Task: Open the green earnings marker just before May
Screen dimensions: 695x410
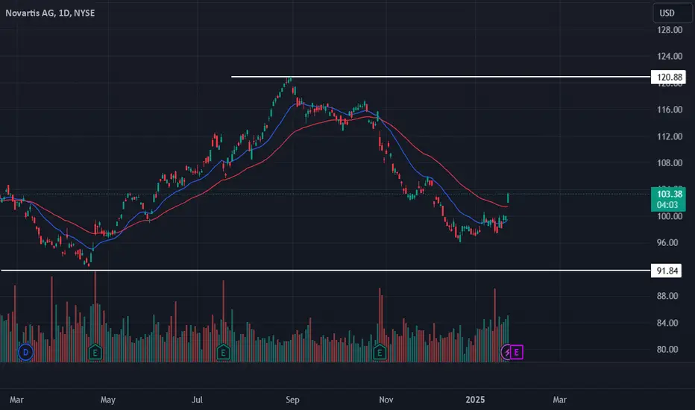Action: [x=95, y=353]
